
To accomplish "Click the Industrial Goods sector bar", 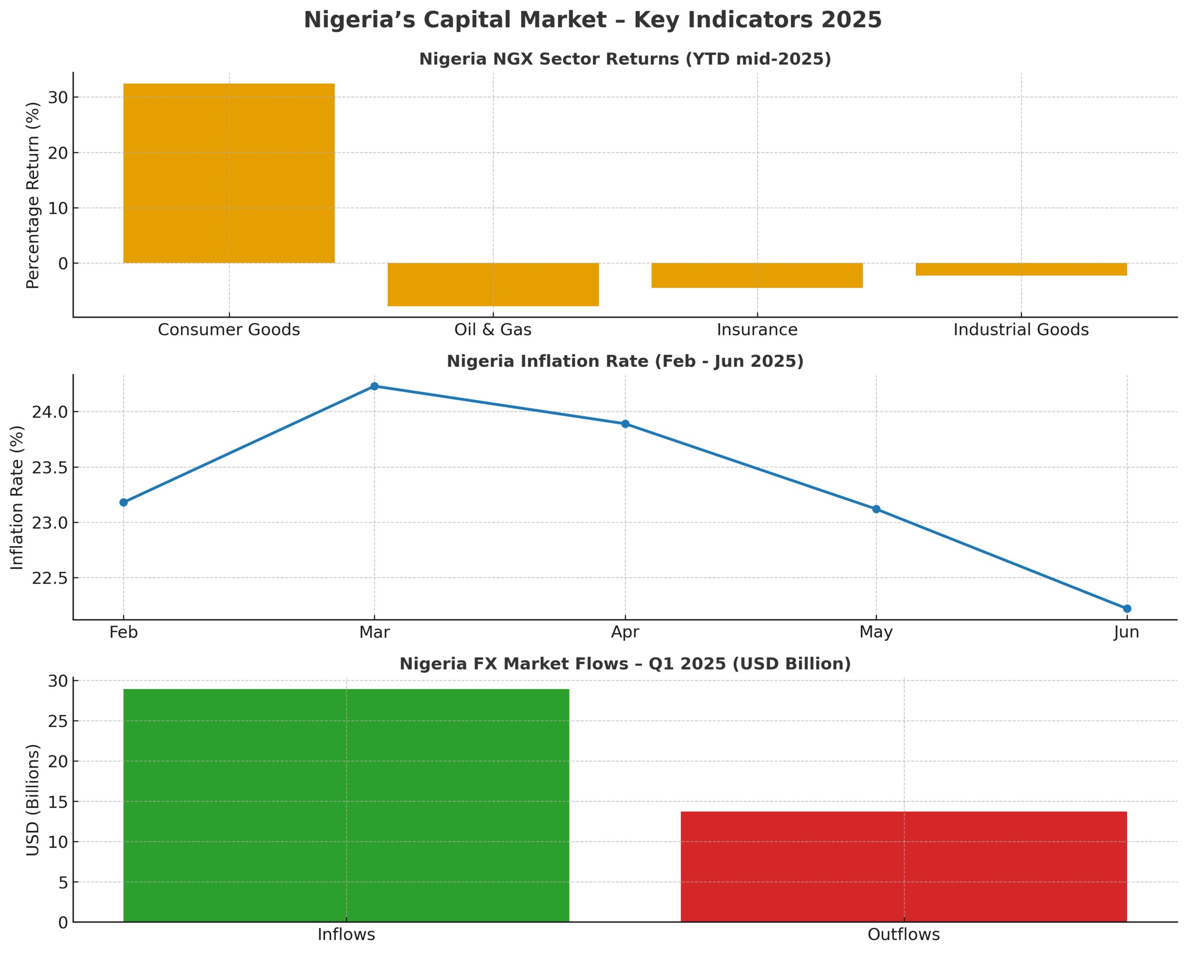I will click(x=1021, y=270).
